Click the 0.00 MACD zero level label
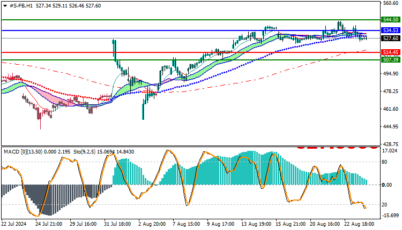The image size is (402, 230). pyautogui.click(x=387, y=185)
